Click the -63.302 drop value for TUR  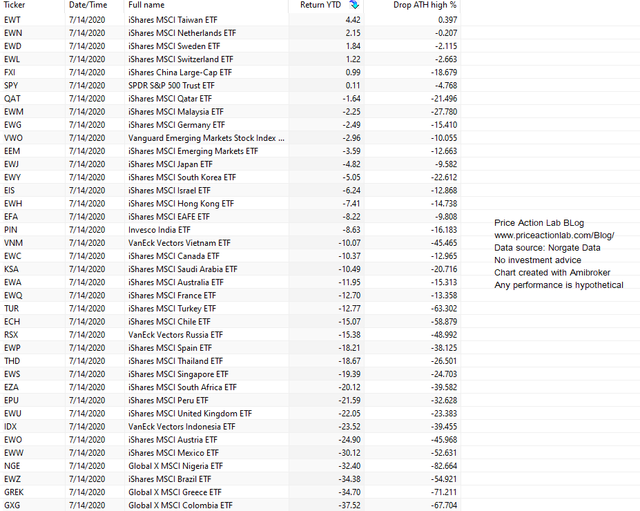coord(444,308)
